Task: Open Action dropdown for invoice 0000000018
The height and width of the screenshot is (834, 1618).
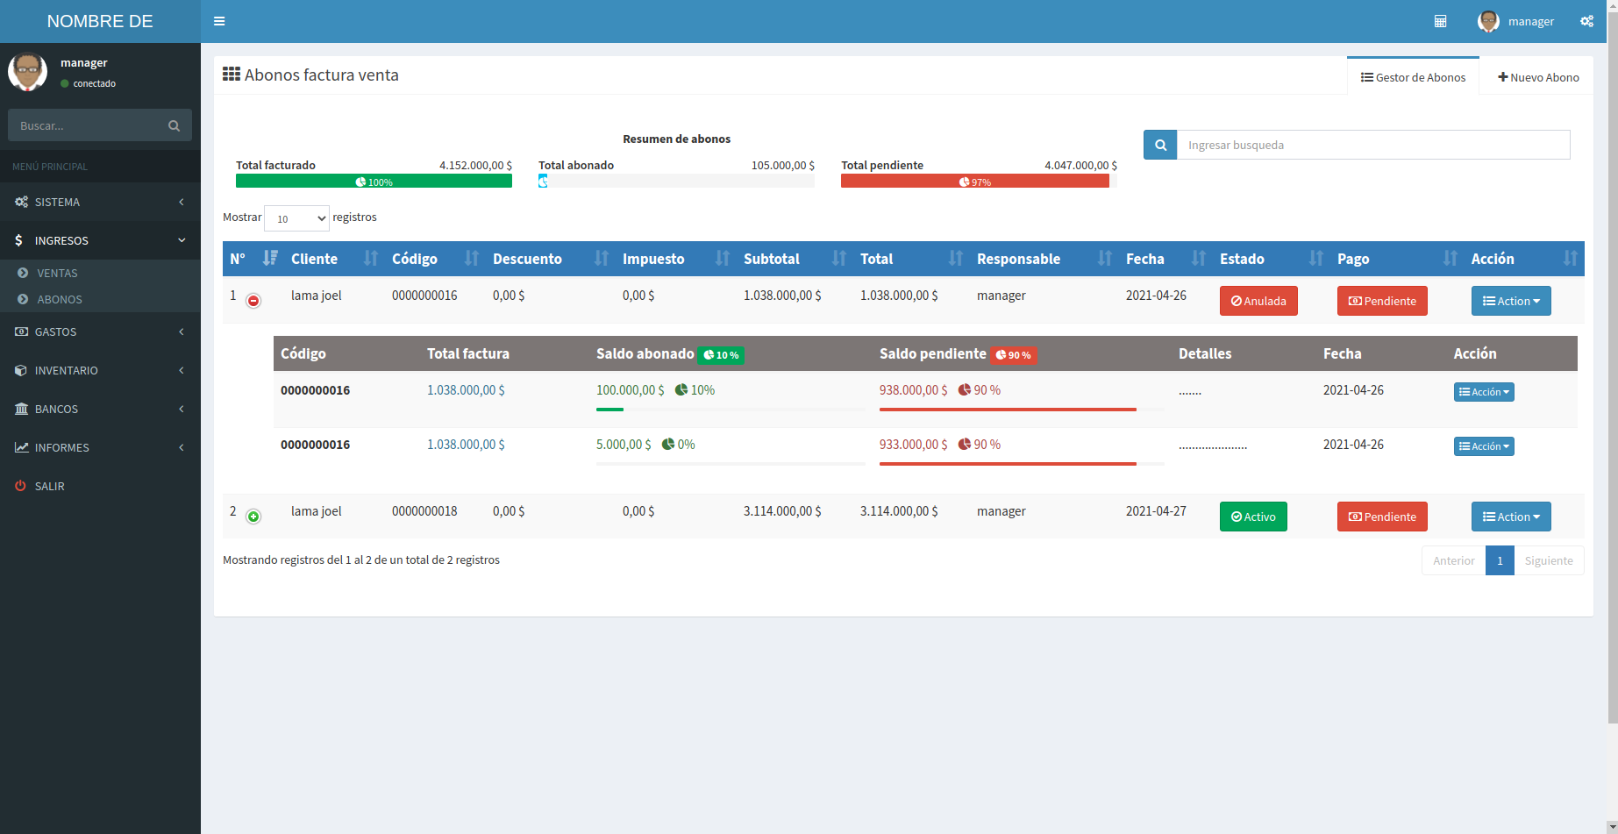Action: click(x=1510, y=517)
